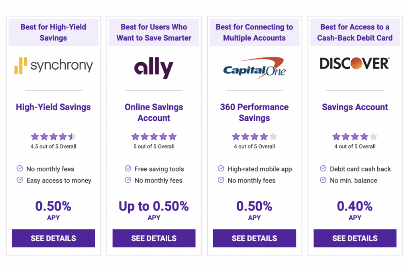This screenshot has width=408, height=272.
Task: Open the High-Yield Savings title link
Action: click(x=53, y=107)
